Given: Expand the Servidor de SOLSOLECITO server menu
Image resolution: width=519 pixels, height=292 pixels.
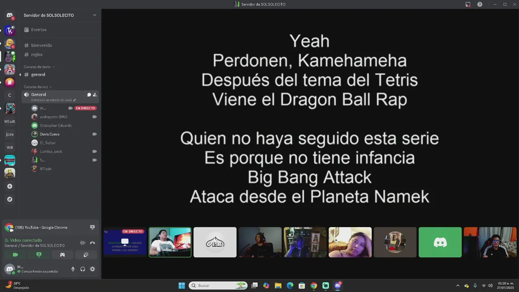Looking at the screenshot, I should coord(60,15).
